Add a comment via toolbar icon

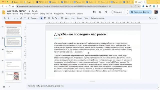tap(62, 18)
